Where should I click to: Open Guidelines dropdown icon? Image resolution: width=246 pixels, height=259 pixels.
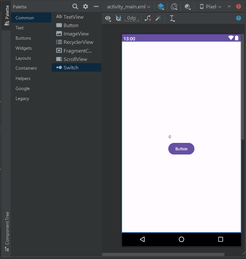(x=172, y=18)
